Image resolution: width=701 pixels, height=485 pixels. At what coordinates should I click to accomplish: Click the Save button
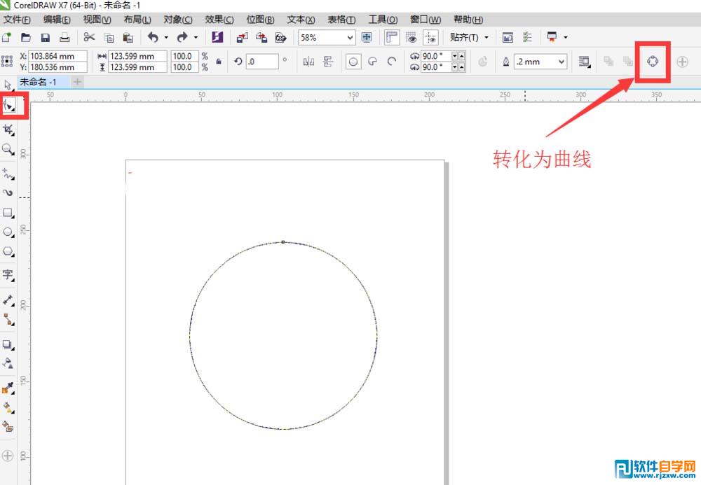[x=46, y=37]
